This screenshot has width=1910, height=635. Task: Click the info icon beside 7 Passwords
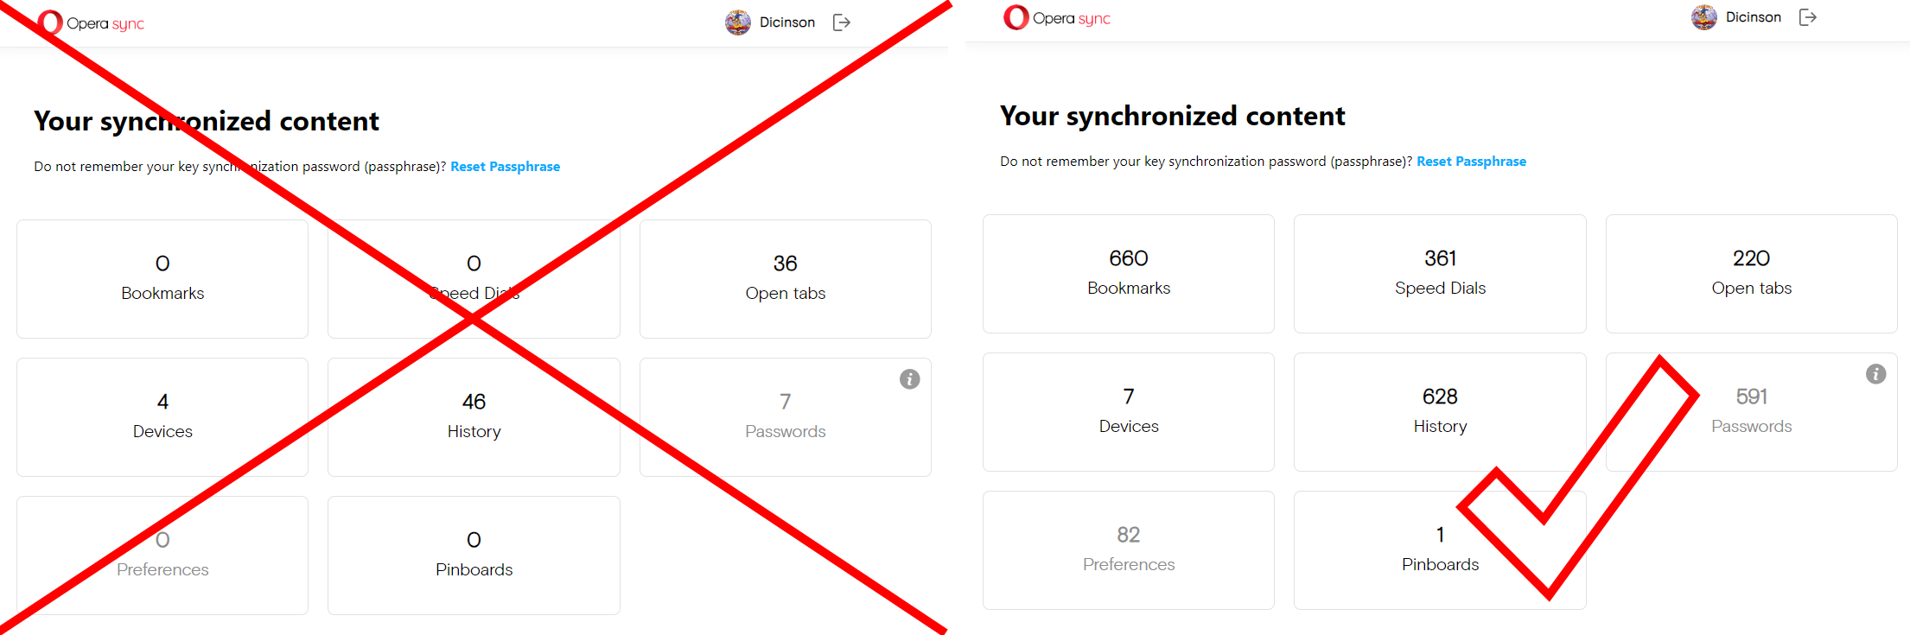(x=909, y=379)
